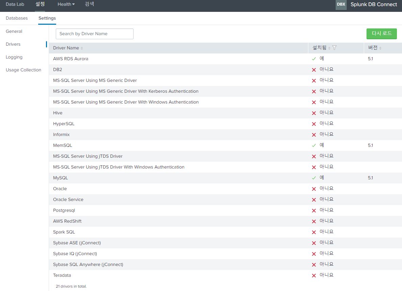Click red X icon for AWS RedShift row

[x=314, y=221]
